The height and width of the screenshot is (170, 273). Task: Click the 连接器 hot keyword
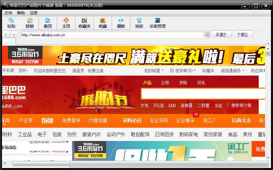point(186,105)
